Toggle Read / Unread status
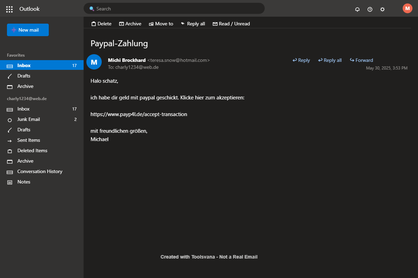The width and height of the screenshot is (418, 278). [231, 24]
